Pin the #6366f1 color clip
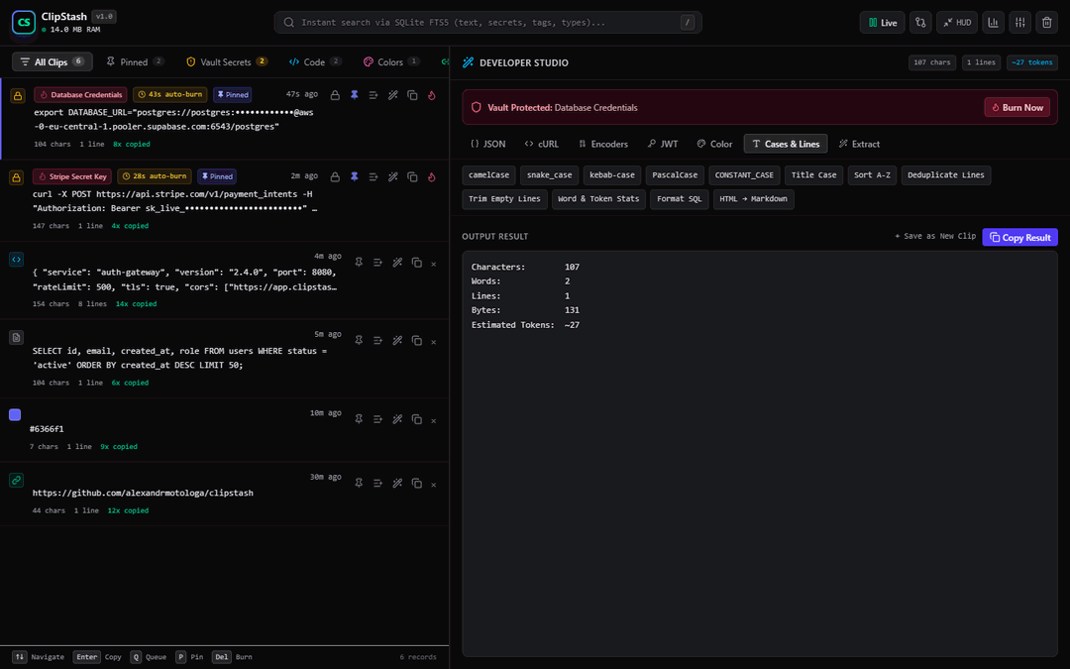This screenshot has height=669, width=1070. [x=359, y=420]
